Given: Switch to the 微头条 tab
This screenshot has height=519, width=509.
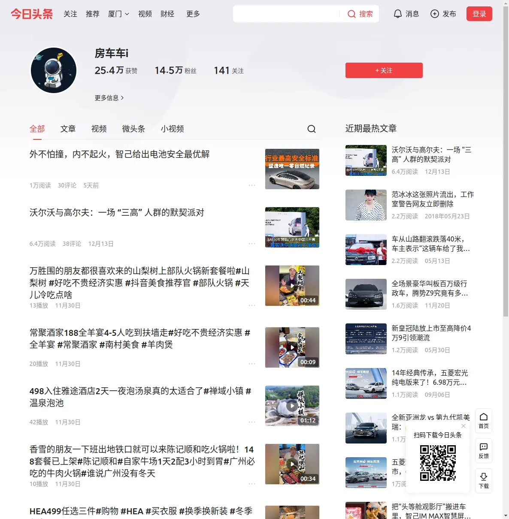Looking at the screenshot, I should (x=134, y=129).
